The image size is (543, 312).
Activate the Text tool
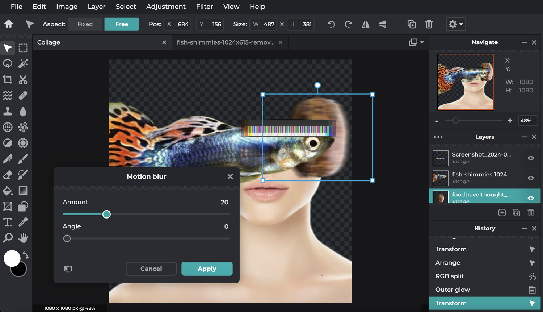click(x=8, y=222)
